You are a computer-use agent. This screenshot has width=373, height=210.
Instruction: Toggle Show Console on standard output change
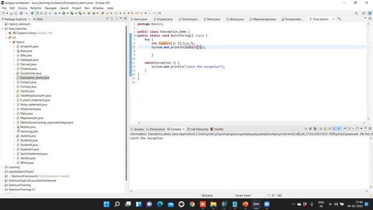tap(335, 128)
